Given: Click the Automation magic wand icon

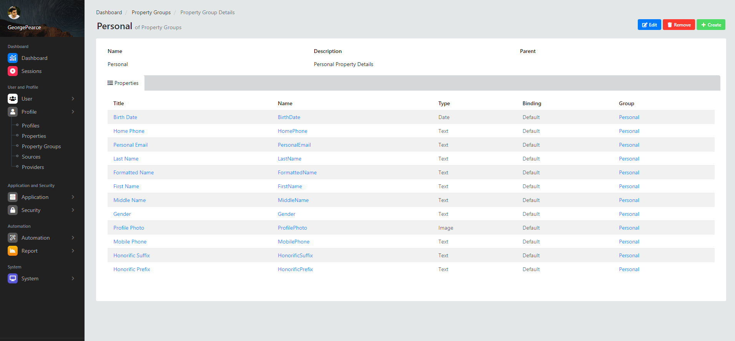Looking at the screenshot, I should click(13, 238).
